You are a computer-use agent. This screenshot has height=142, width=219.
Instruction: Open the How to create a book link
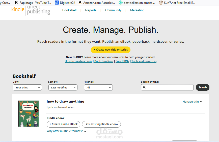(78, 61)
